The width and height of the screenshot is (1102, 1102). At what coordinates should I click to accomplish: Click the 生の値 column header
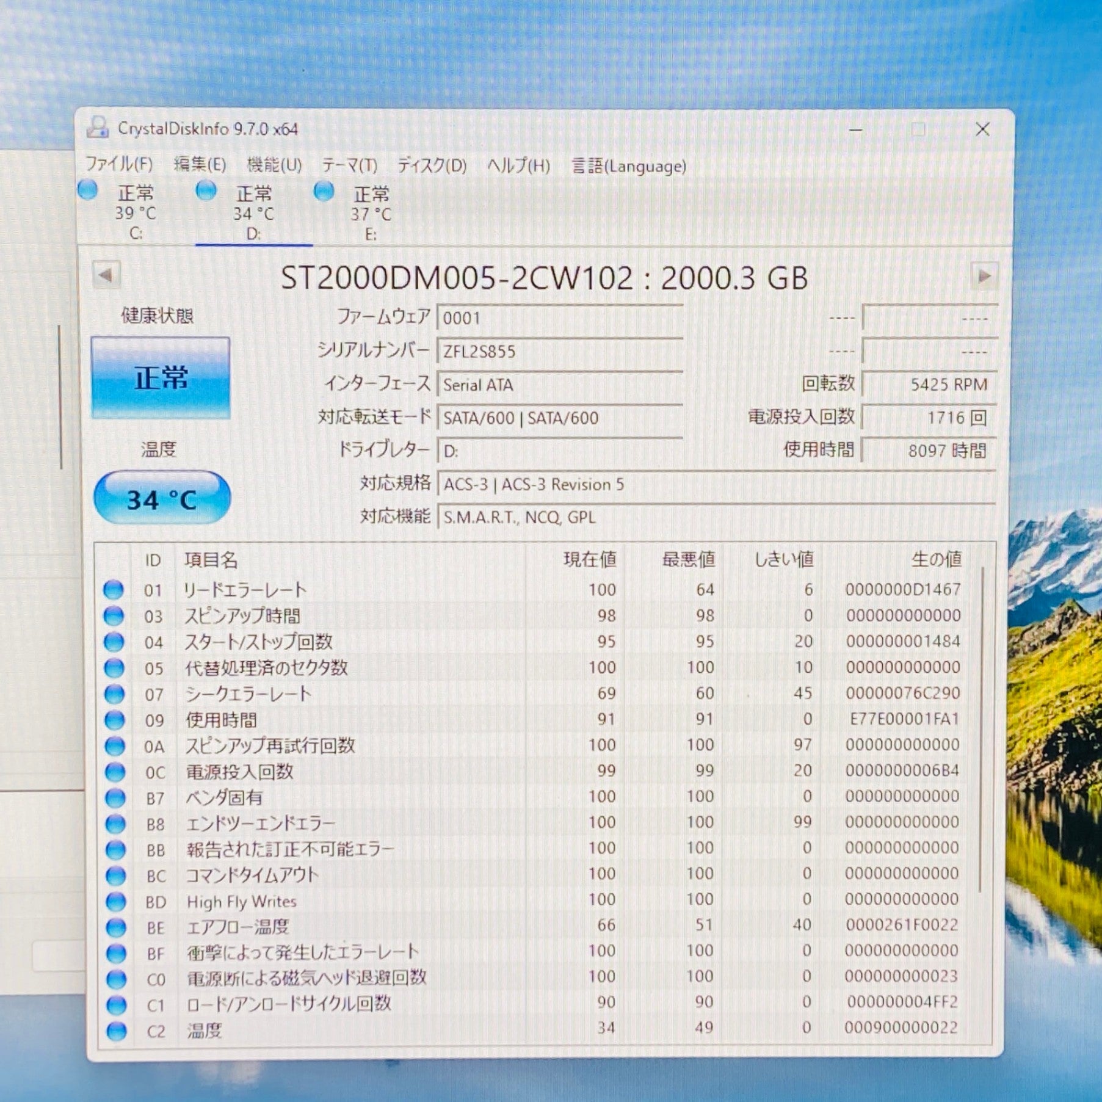(935, 559)
